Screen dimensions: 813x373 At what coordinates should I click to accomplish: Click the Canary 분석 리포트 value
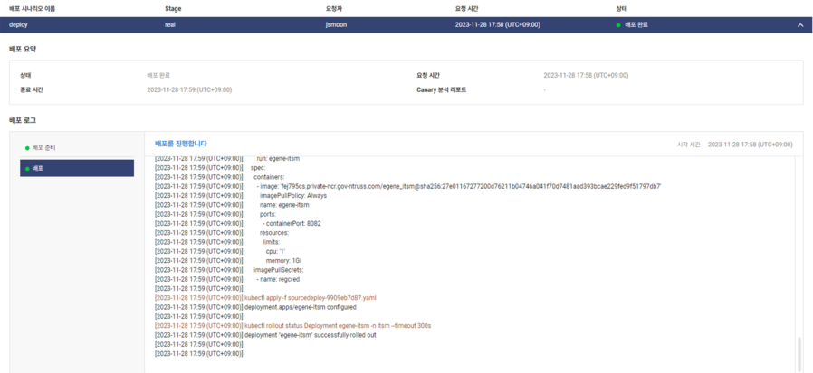click(544, 90)
